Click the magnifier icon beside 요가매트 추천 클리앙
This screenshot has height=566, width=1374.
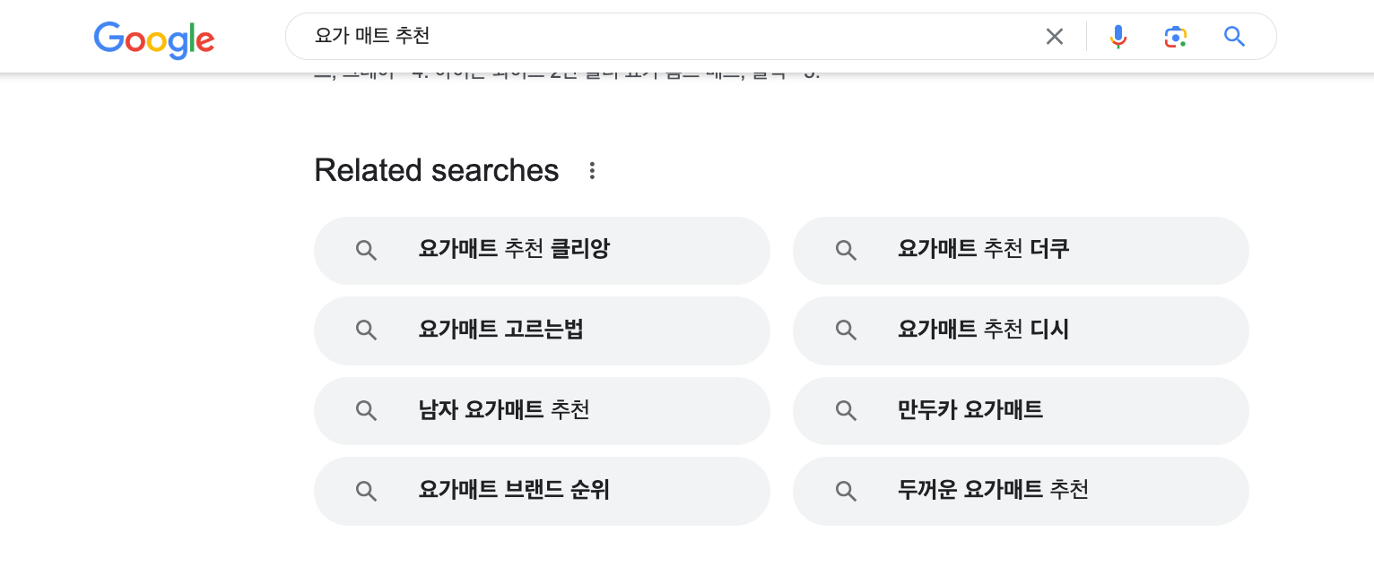367,250
